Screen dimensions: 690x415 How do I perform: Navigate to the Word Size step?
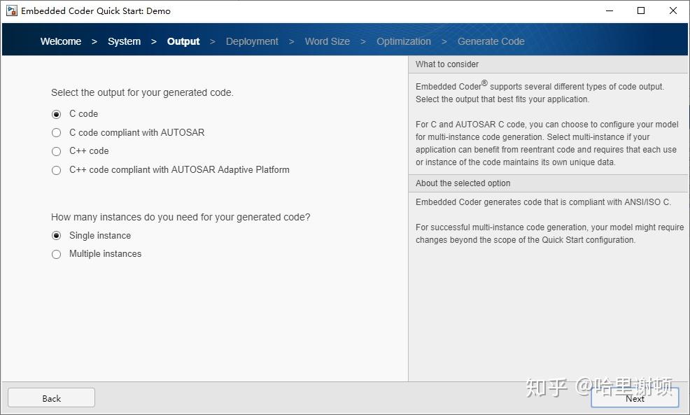click(327, 41)
